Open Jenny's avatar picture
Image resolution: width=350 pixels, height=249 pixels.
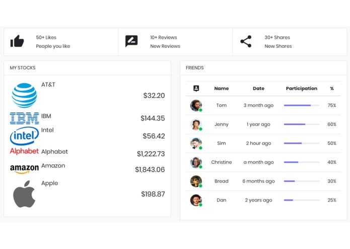[x=196, y=125]
